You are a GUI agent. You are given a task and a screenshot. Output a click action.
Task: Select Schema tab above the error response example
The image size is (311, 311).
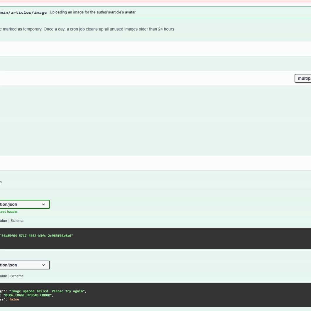click(17, 276)
